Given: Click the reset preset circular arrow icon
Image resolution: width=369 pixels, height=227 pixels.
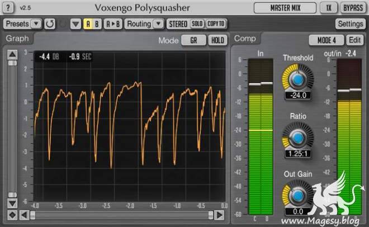Looking at the screenshot, I should tap(50, 24).
